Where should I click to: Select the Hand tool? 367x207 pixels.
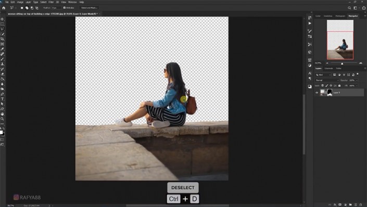click(x=2, y=114)
